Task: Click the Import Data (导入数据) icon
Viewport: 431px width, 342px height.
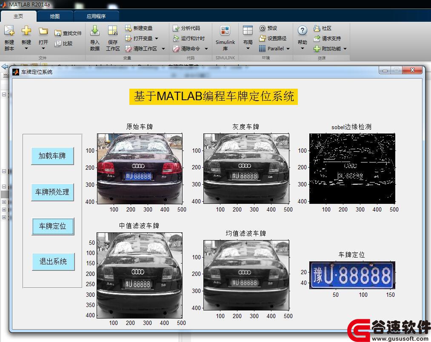Action: [x=95, y=30]
